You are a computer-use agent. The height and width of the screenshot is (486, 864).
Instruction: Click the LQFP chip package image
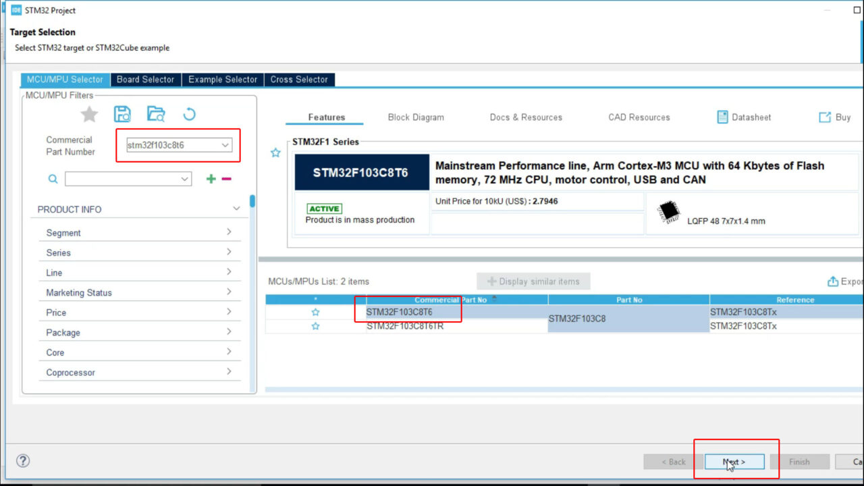tap(669, 212)
